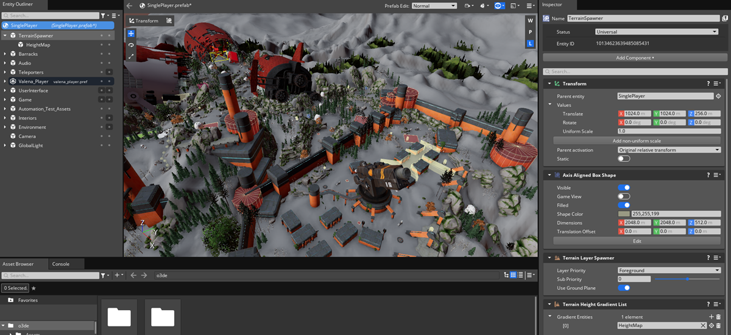Select the Translate manipulator tool in viewport
Screen dimensions: 731x335
131,34
